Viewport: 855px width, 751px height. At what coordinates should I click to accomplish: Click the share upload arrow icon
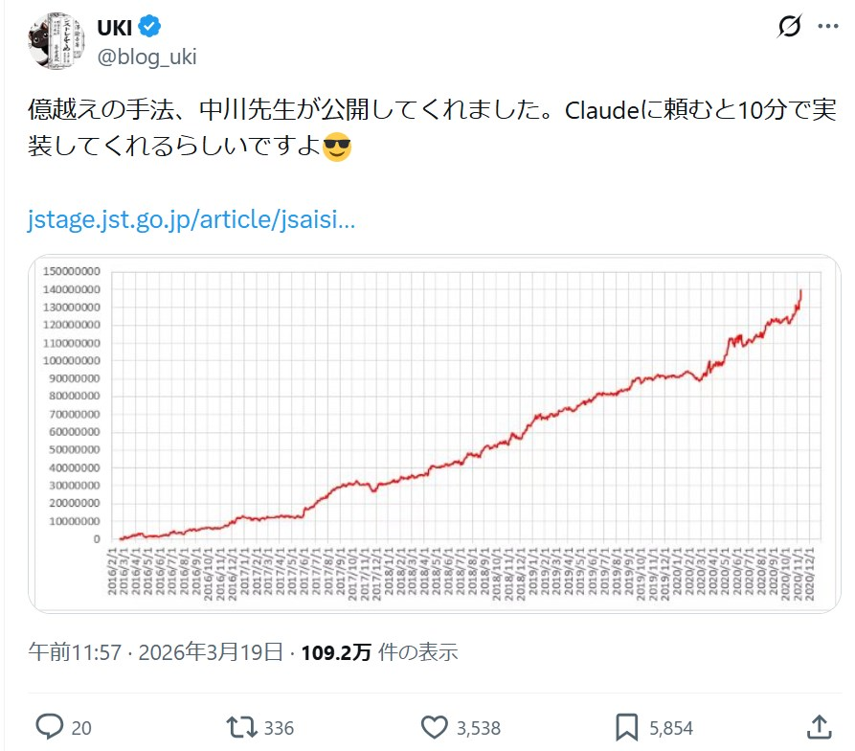click(x=819, y=725)
